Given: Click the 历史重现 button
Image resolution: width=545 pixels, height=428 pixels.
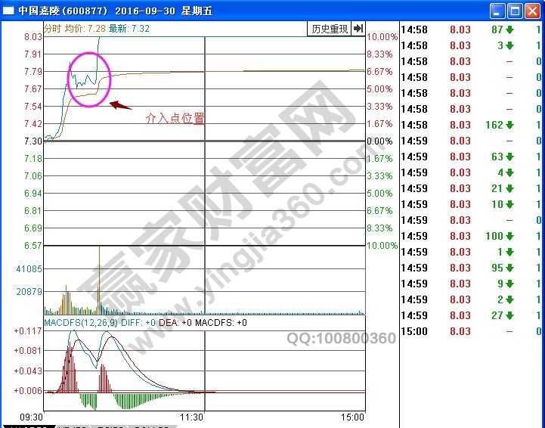Looking at the screenshot, I should tap(330, 29).
